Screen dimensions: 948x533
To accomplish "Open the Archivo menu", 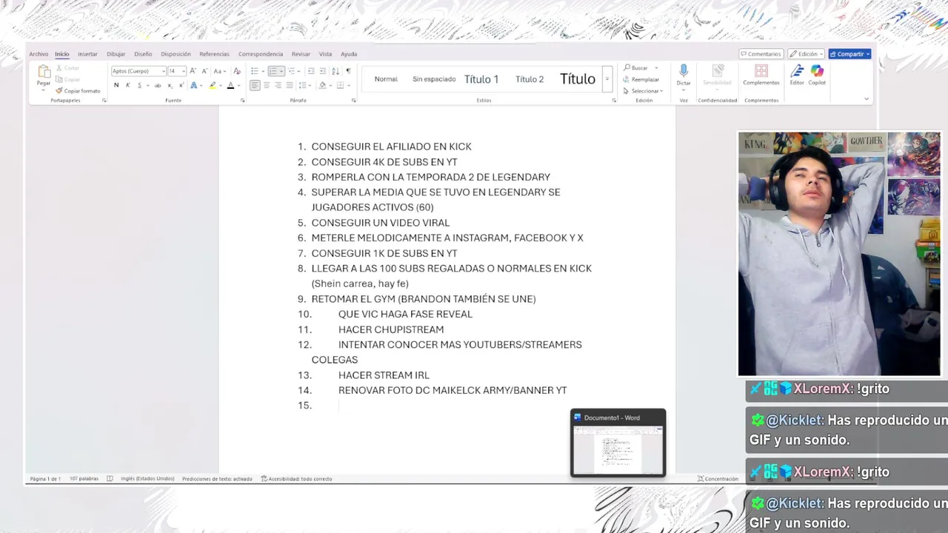I will point(39,54).
